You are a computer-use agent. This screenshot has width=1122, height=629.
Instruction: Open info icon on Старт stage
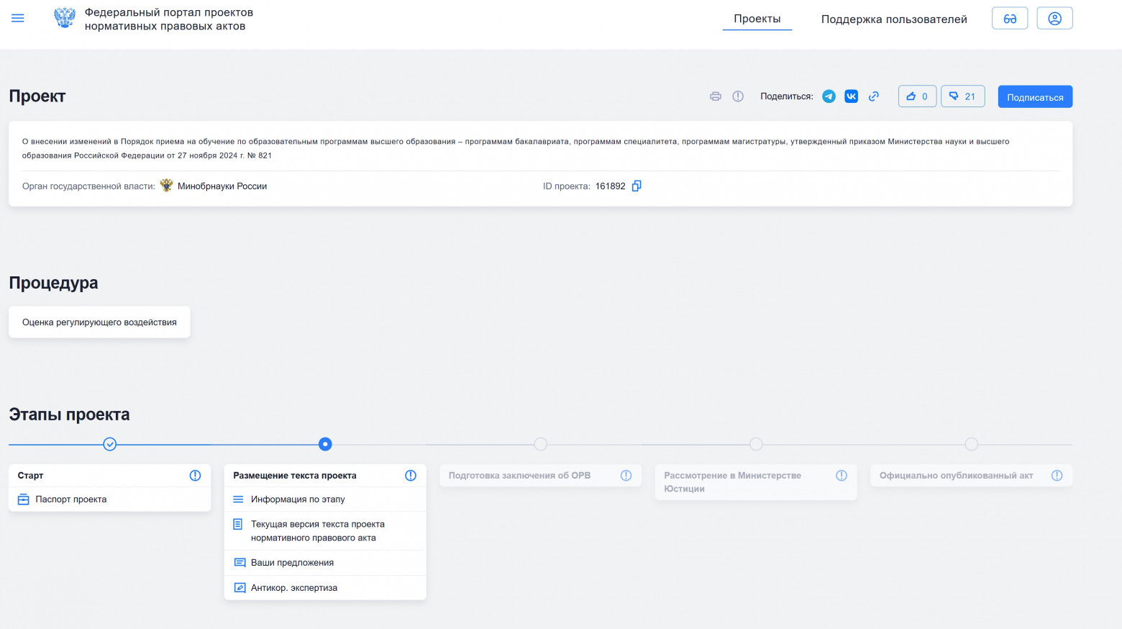pos(195,476)
